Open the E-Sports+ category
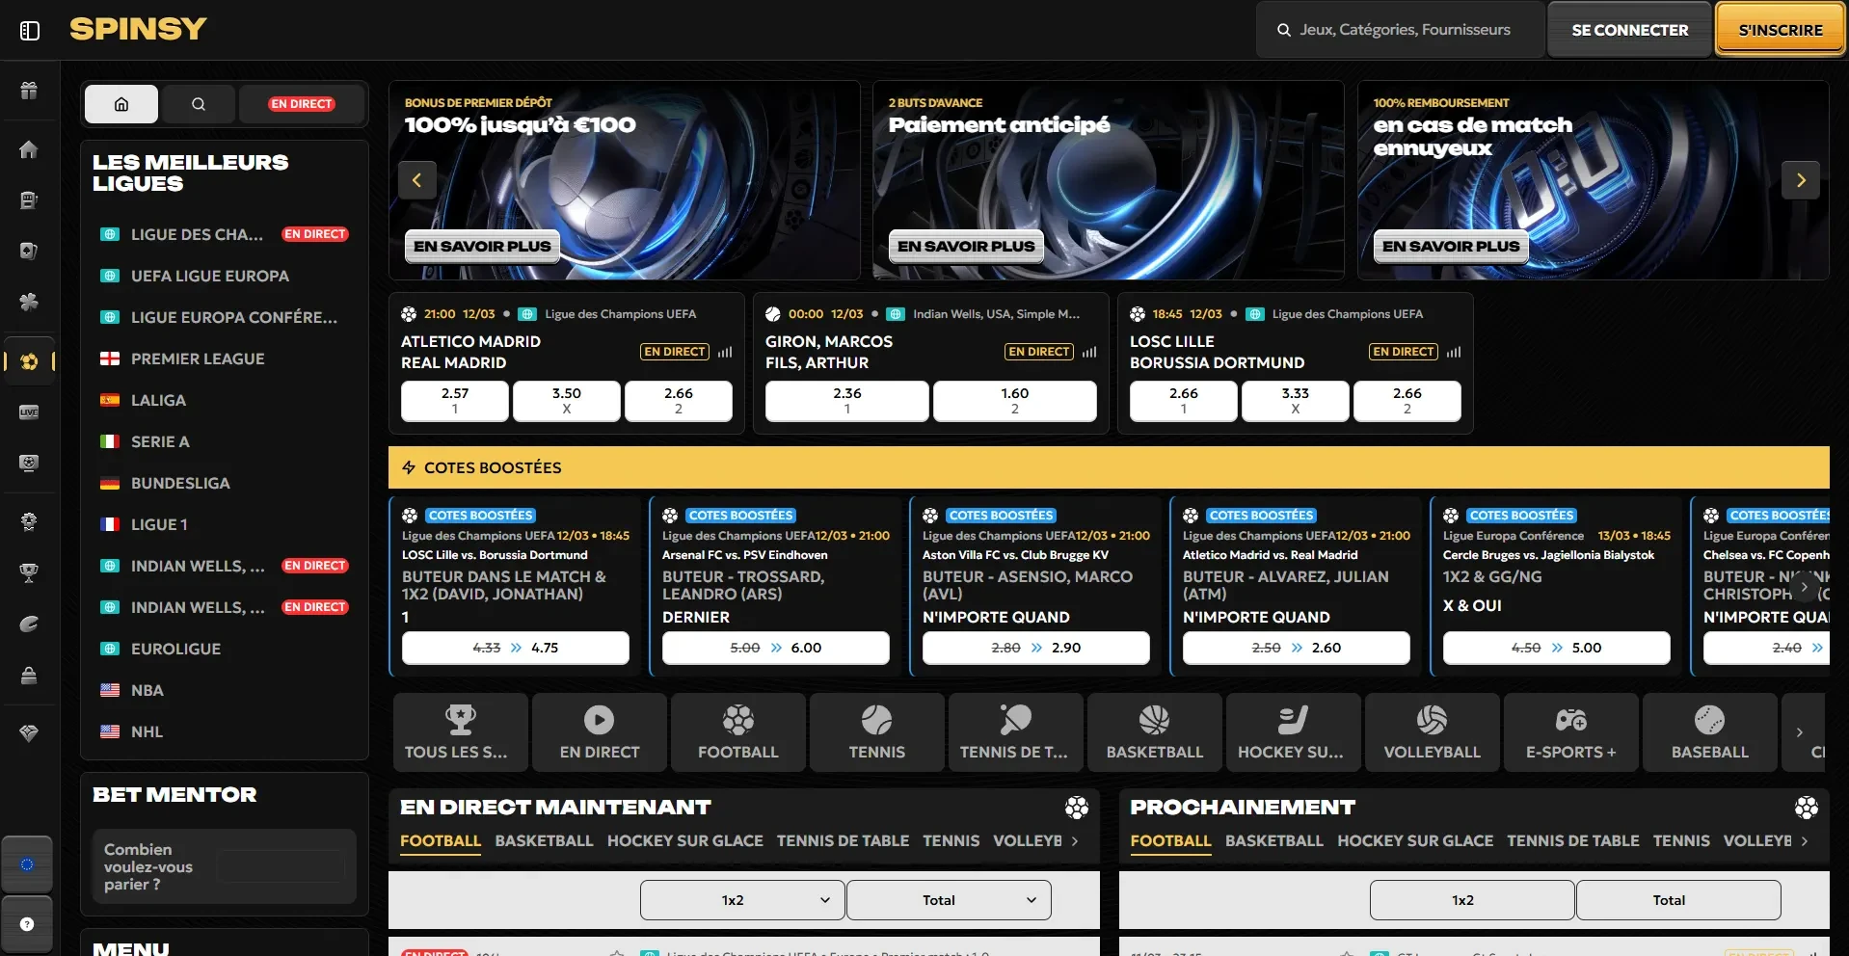This screenshot has height=956, width=1849. [1570, 732]
